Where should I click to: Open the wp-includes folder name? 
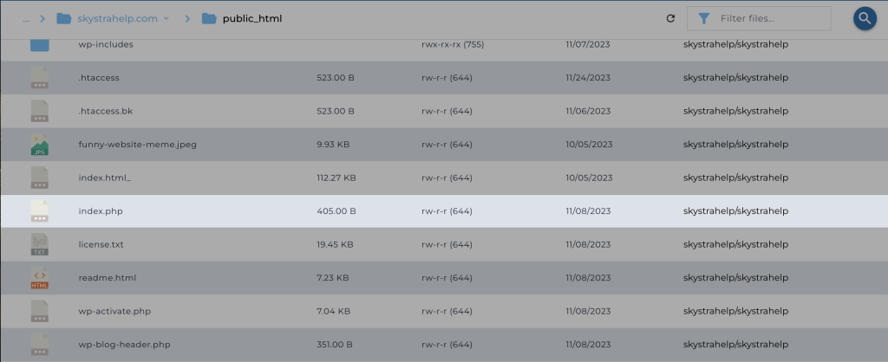[x=106, y=44]
